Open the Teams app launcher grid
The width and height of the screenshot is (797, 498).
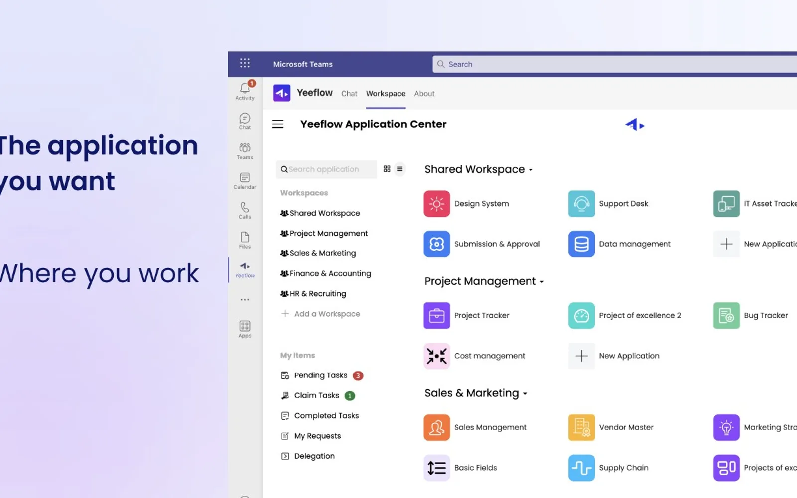(245, 63)
